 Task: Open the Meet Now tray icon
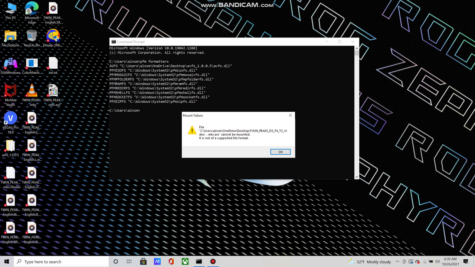(404, 262)
